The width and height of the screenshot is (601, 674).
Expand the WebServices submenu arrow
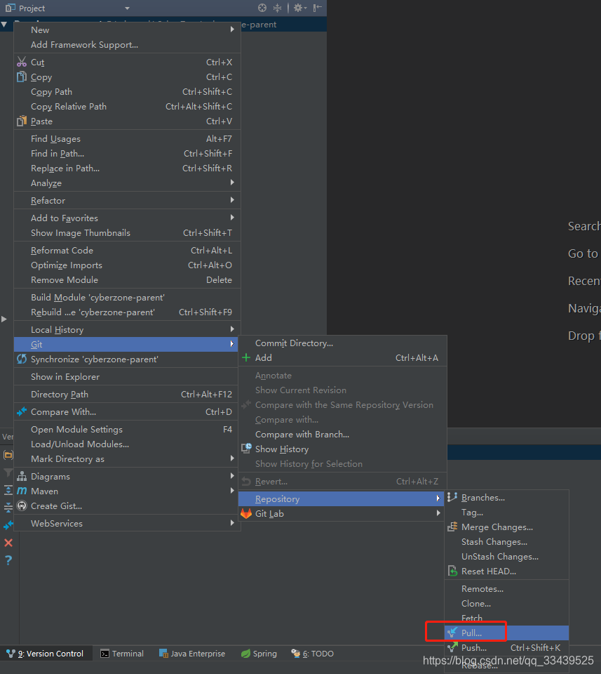click(x=232, y=522)
